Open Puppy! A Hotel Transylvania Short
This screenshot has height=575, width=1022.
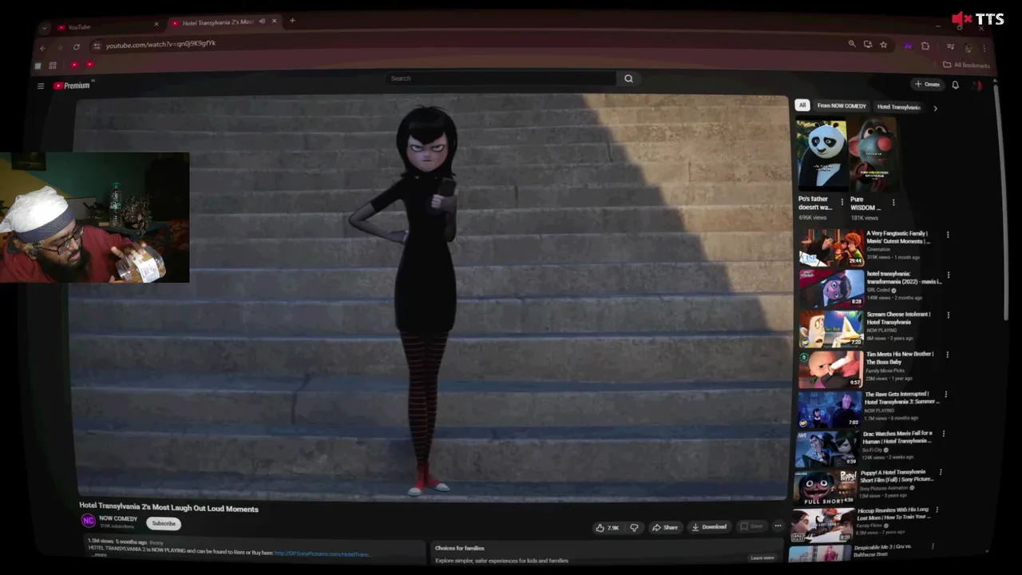pyautogui.click(x=824, y=487)
